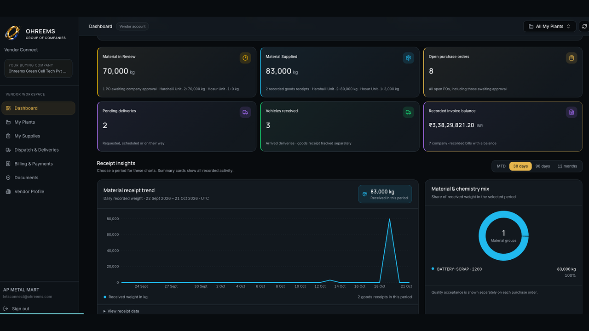The height and width of the screenshot is (331, 589).
Task: Click the Dispatch & Deliveries truck icon
Action: (8, 150)
